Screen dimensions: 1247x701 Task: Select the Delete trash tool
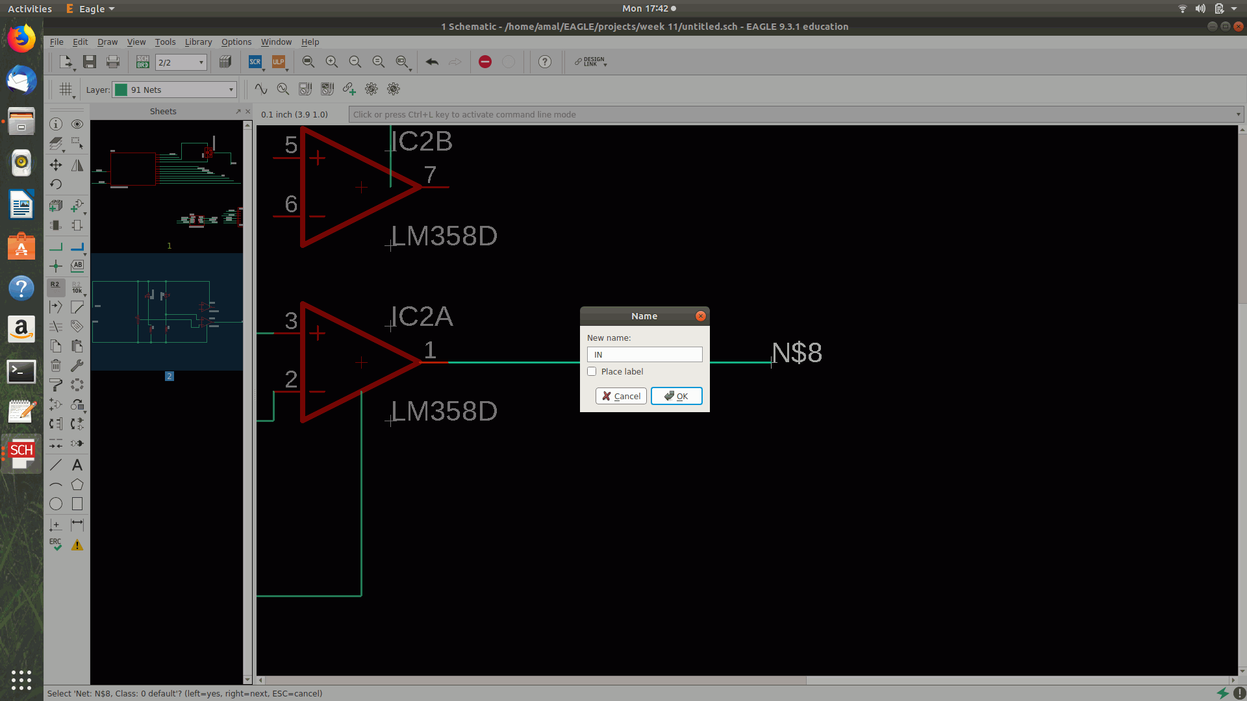[x=56, y=366]
